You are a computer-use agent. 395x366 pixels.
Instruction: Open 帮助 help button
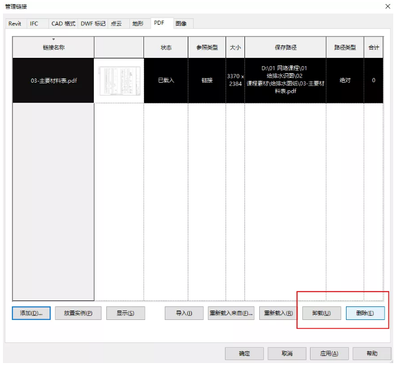tap(372, 354)
